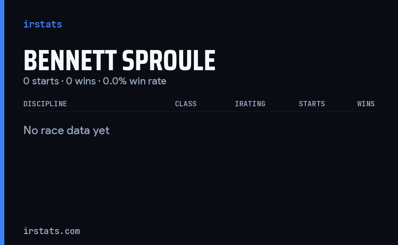
Task: Click the 'No race data yet' message
Action: point(66,130)
